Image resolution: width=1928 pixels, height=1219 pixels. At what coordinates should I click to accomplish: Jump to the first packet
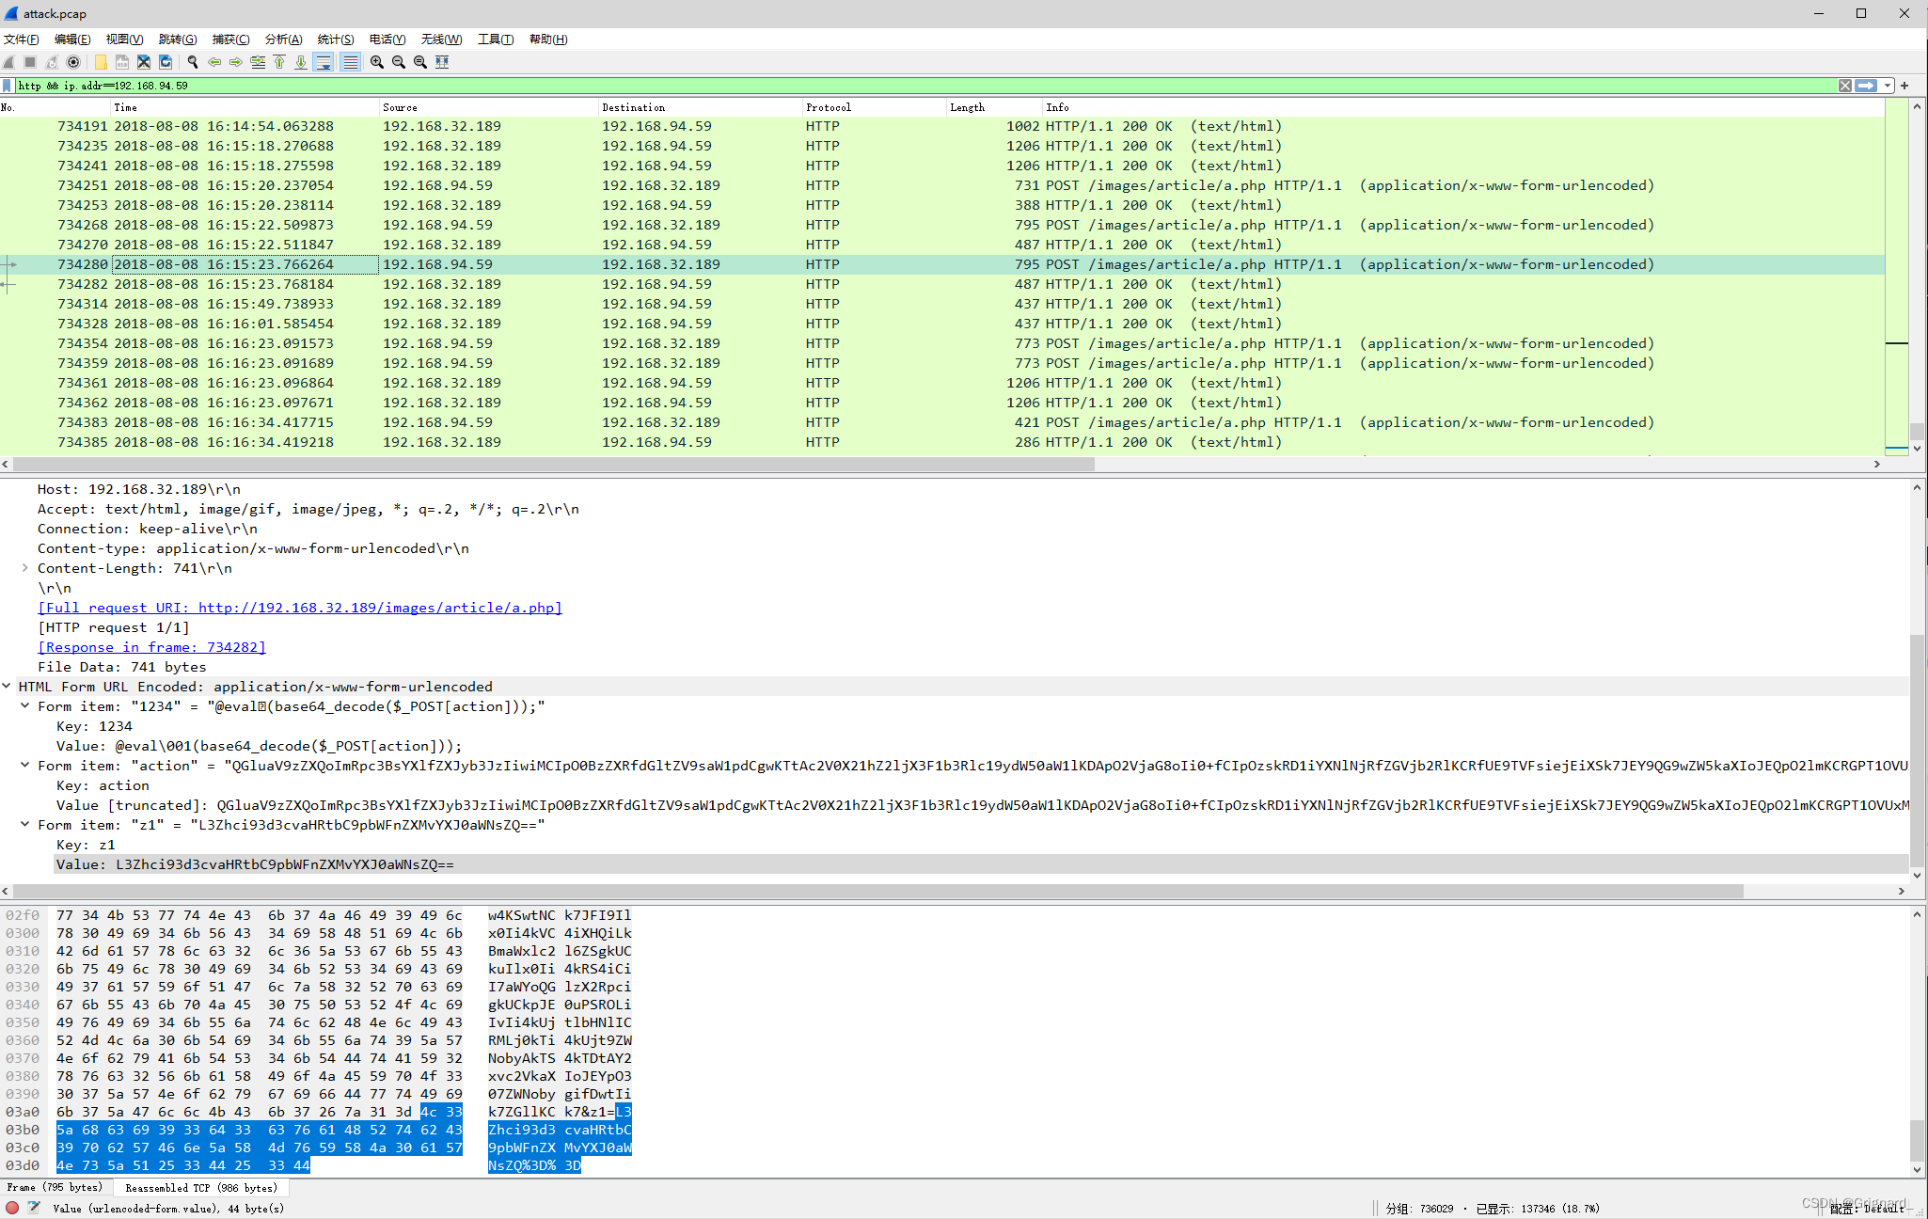pyautogui.click(x=279, y=62)
